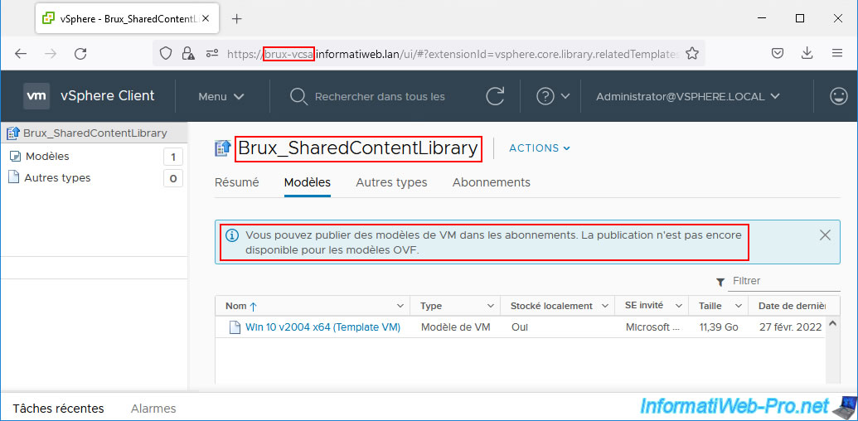
Task: Open the vSphere Client Menu dropdown
Action: (x=221, y=96)
